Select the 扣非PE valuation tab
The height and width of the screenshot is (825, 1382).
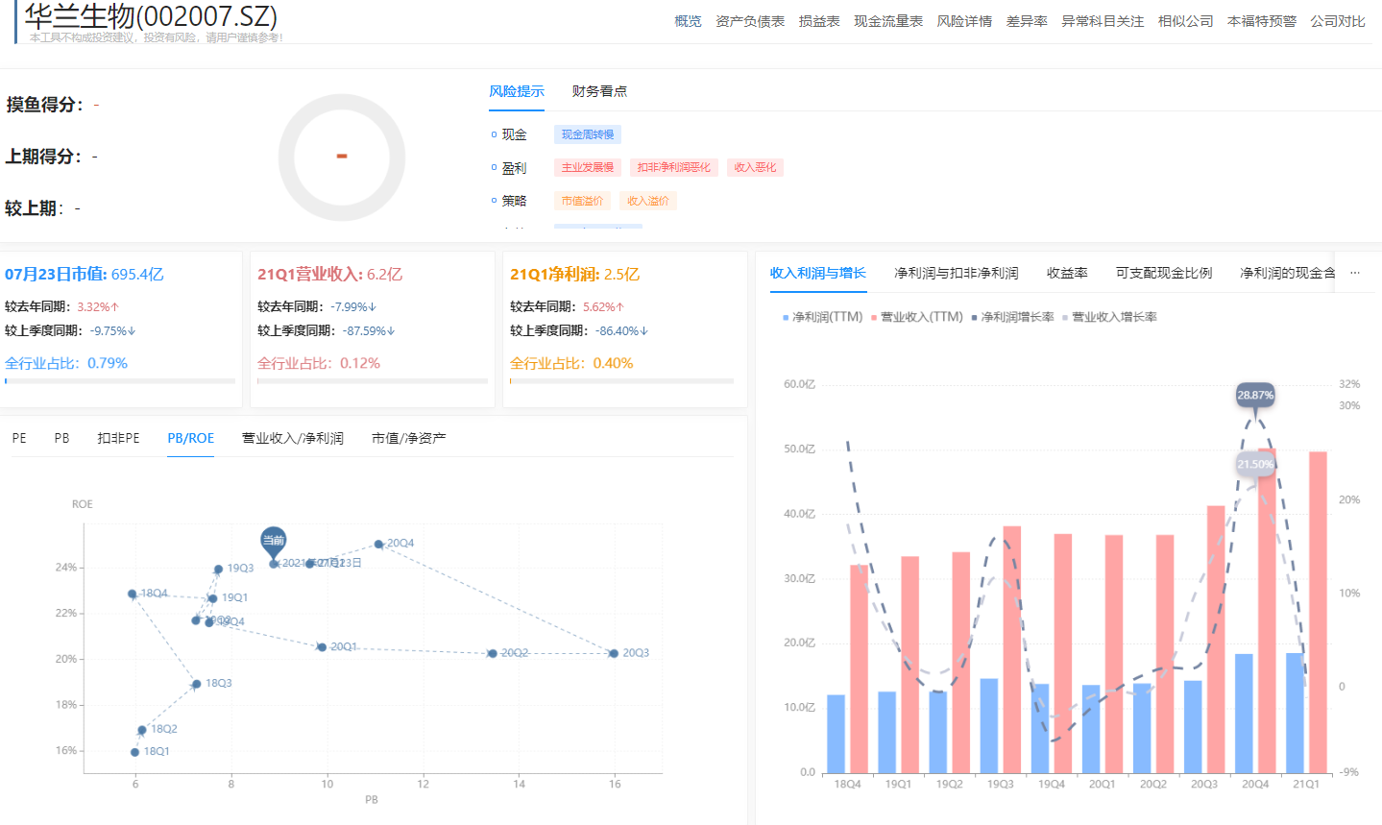pos(118,438)
